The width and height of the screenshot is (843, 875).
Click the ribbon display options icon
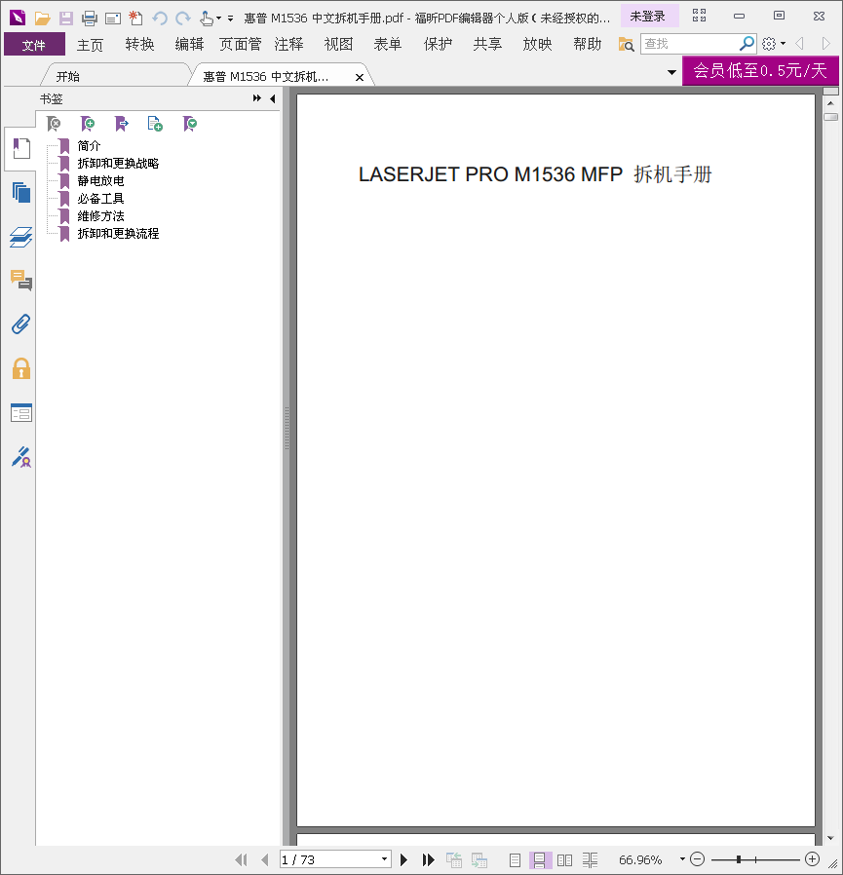[x=699, y=16]
